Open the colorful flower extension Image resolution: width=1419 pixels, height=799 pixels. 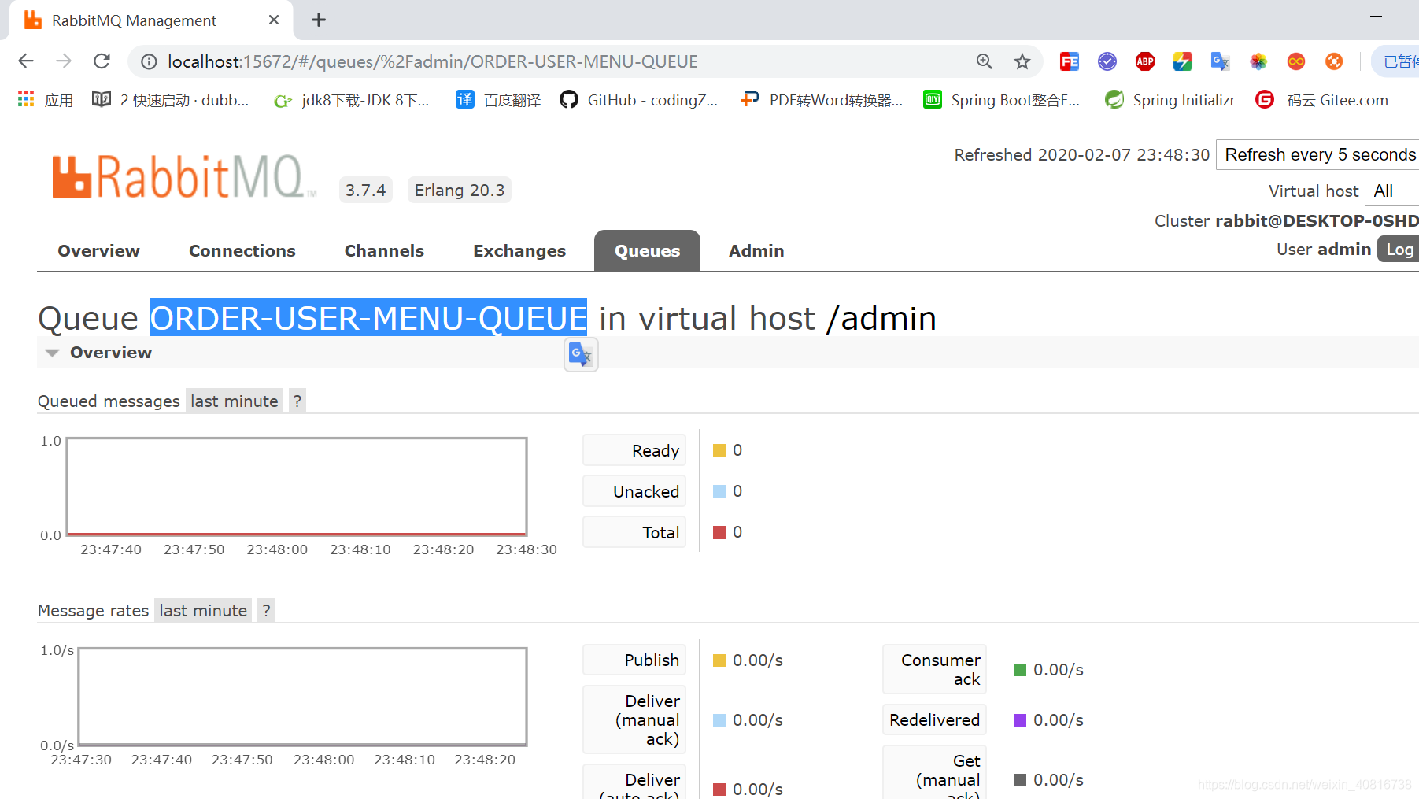1258,61
